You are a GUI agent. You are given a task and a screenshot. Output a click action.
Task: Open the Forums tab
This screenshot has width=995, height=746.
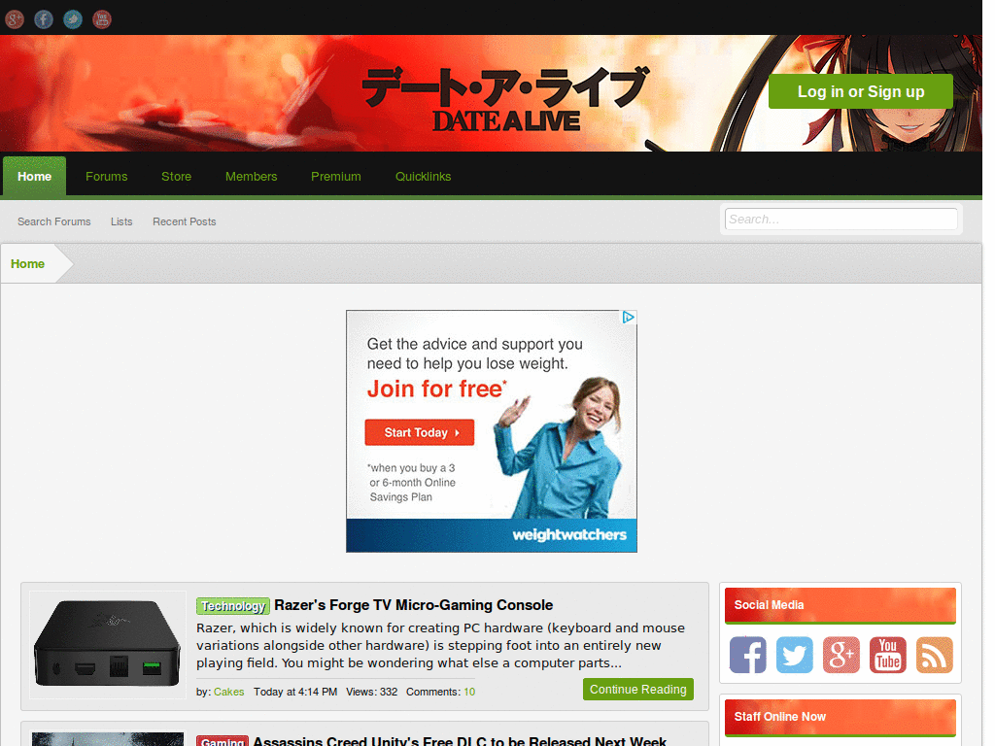click(107, 177)
